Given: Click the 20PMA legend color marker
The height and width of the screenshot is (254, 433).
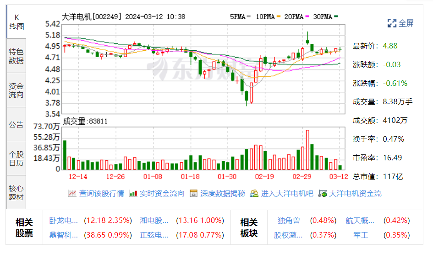Looking at the screenshot, I should (x=307, y=16).
